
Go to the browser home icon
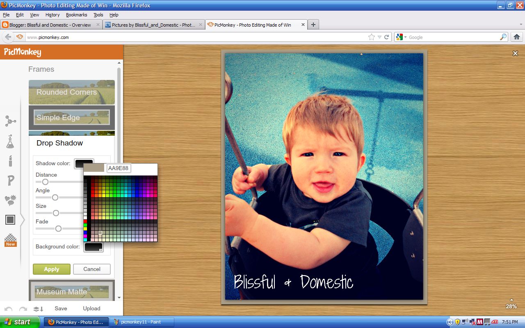517,37
